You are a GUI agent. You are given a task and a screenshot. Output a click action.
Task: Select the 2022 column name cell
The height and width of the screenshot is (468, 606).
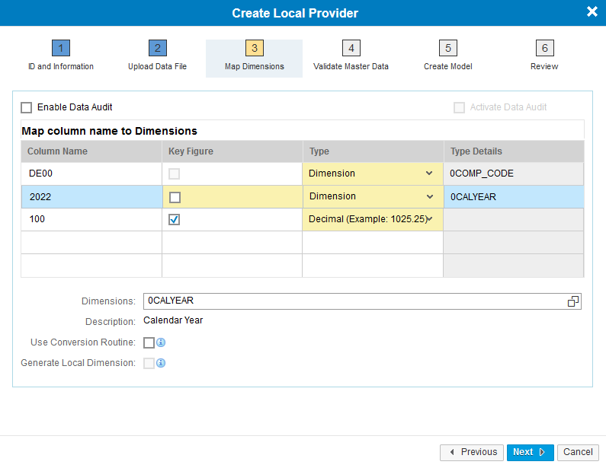click(91, 197)
